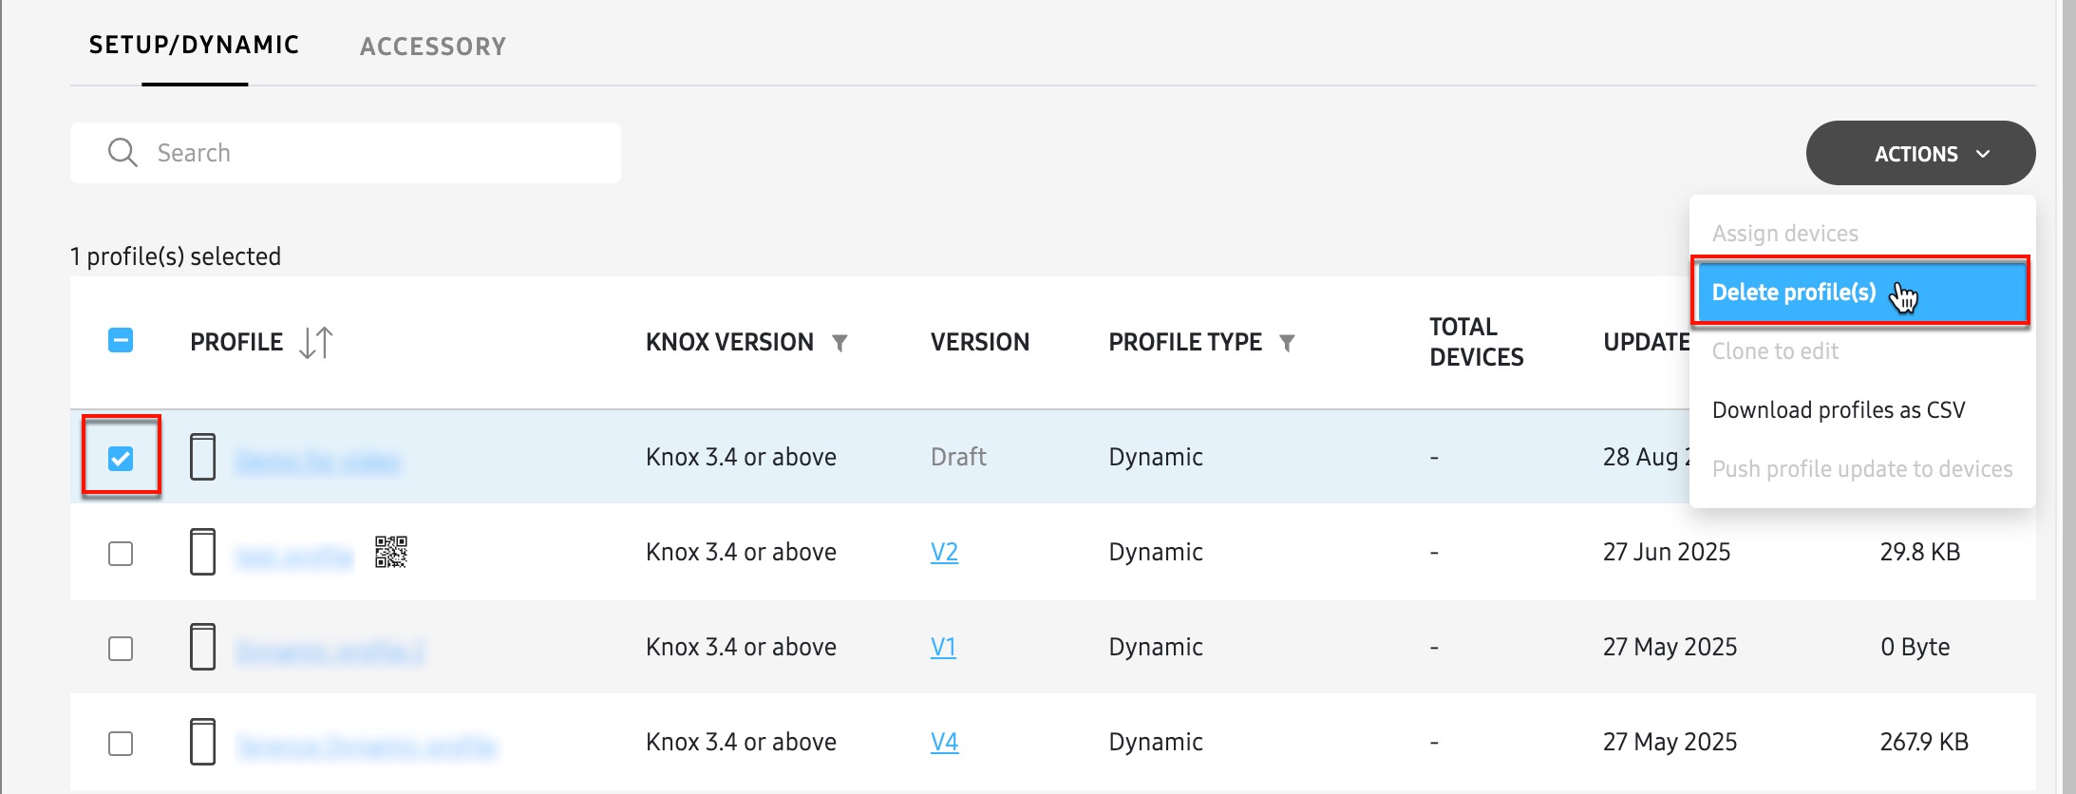2076x794 pixels.
Task: Select Download profiles as CSV
Action: click(x=1838, y=410)
